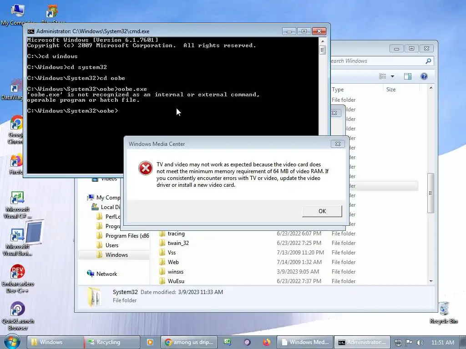Screen dimensions: 466x349
Task: Click the Show Desktop strip by the clock
Action: [463, 342]
